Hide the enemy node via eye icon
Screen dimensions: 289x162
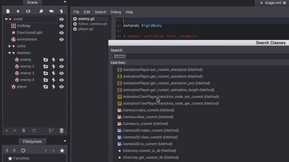click(61, 60)
